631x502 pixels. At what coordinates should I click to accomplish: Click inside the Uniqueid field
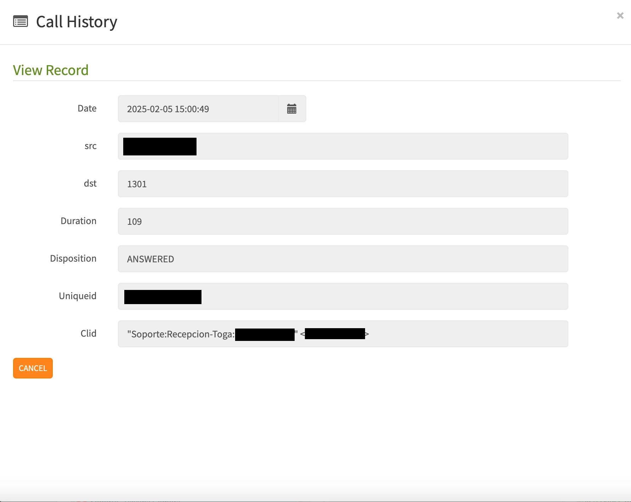pyautogui.click(x=354, y=296)
